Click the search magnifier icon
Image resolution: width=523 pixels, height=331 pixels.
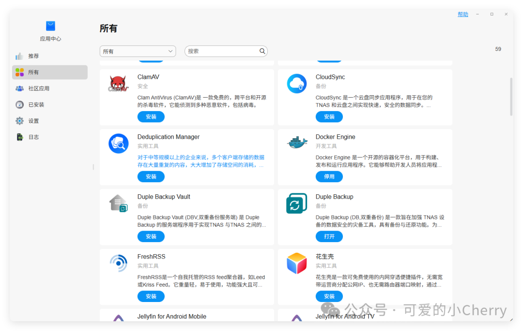262,51
